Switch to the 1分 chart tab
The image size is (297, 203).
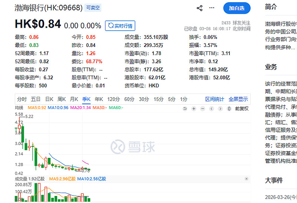[x=183, y=99]
